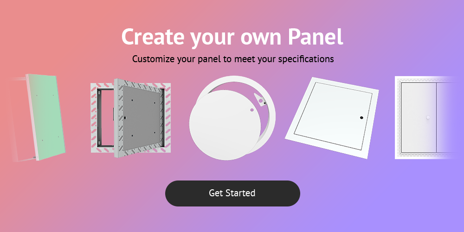Click the keyhole on the round panel cover

coord(251,110)
